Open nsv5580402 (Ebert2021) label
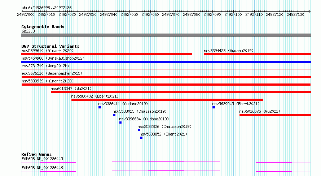 pyautogui.click(x=95, y=96)
